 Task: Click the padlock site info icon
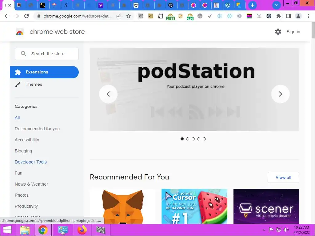39,16
